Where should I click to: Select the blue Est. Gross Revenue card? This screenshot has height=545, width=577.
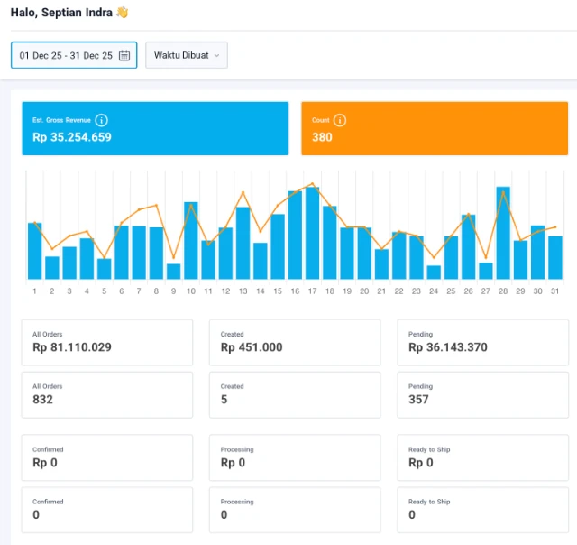155,128
